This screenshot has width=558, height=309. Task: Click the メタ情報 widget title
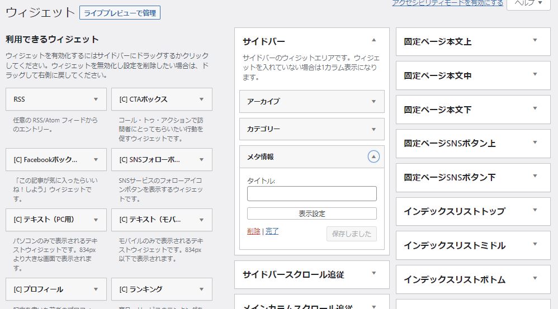260,157
